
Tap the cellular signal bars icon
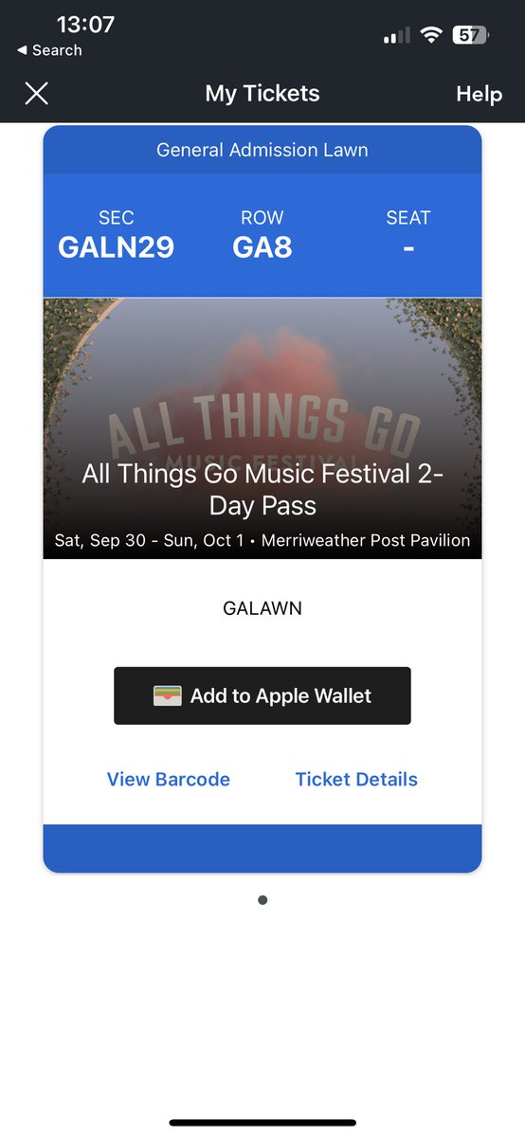point(396,36)
